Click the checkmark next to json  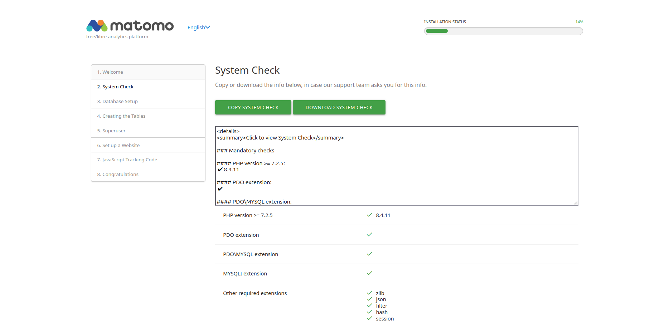(x=369, y=299)
